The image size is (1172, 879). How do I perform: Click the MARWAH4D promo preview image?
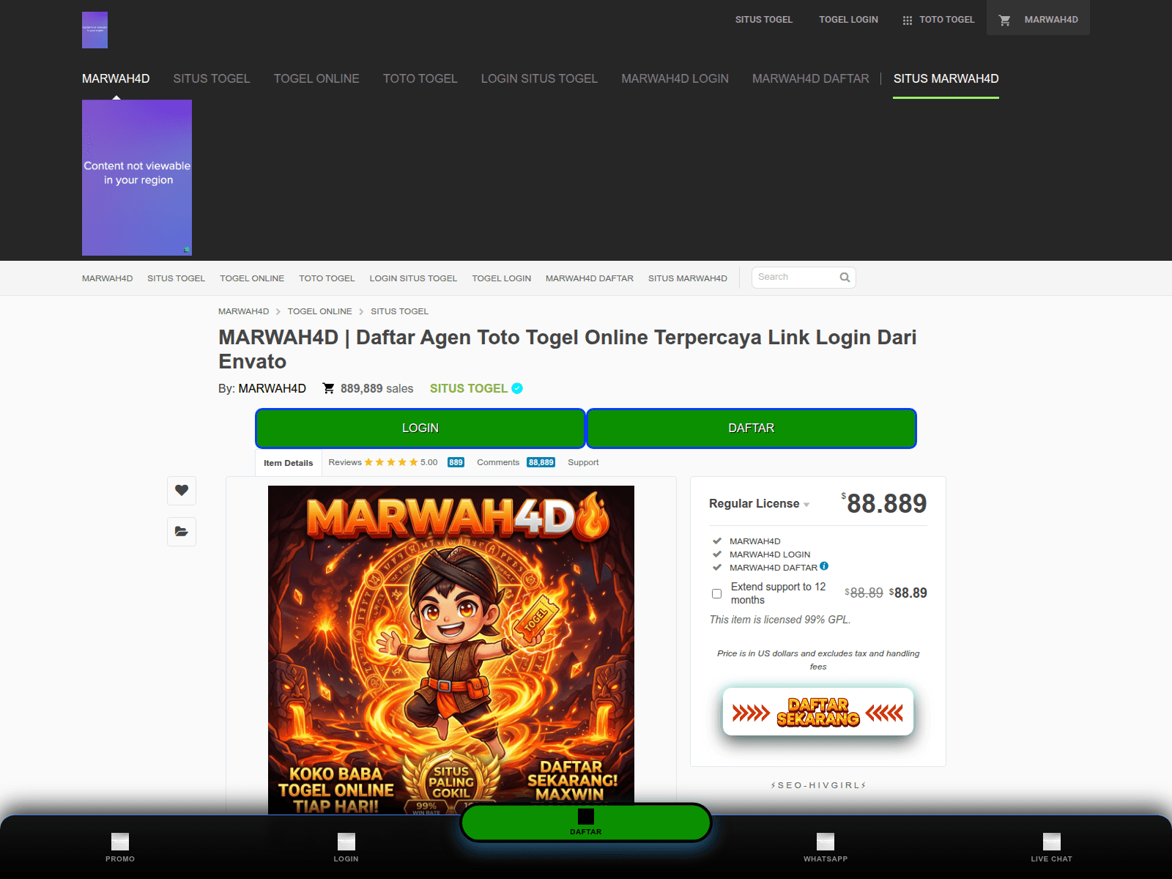[x=451, y=650]
